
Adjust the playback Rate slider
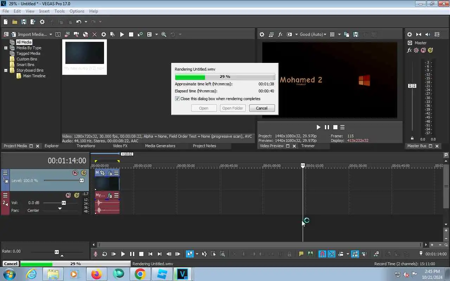[57, 252]
